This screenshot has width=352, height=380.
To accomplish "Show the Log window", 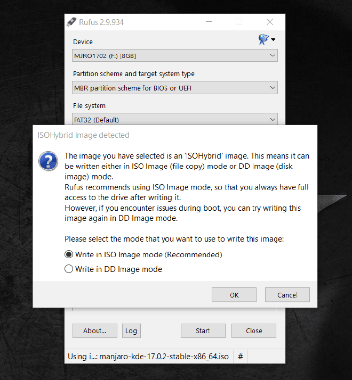I will click(131, 331).
